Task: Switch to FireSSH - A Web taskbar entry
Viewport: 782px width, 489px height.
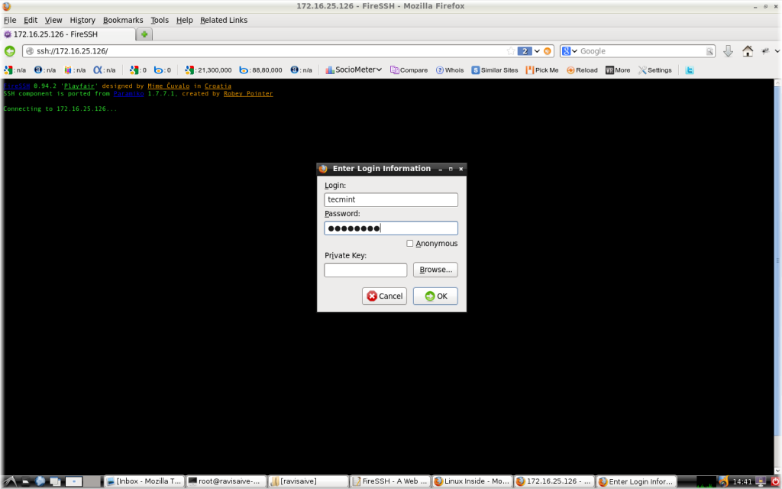Action: point(390,481)
